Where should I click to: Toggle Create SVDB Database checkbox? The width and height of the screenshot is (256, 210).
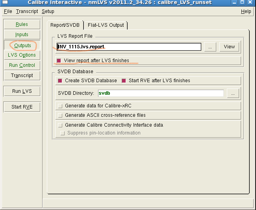(60, 81)
